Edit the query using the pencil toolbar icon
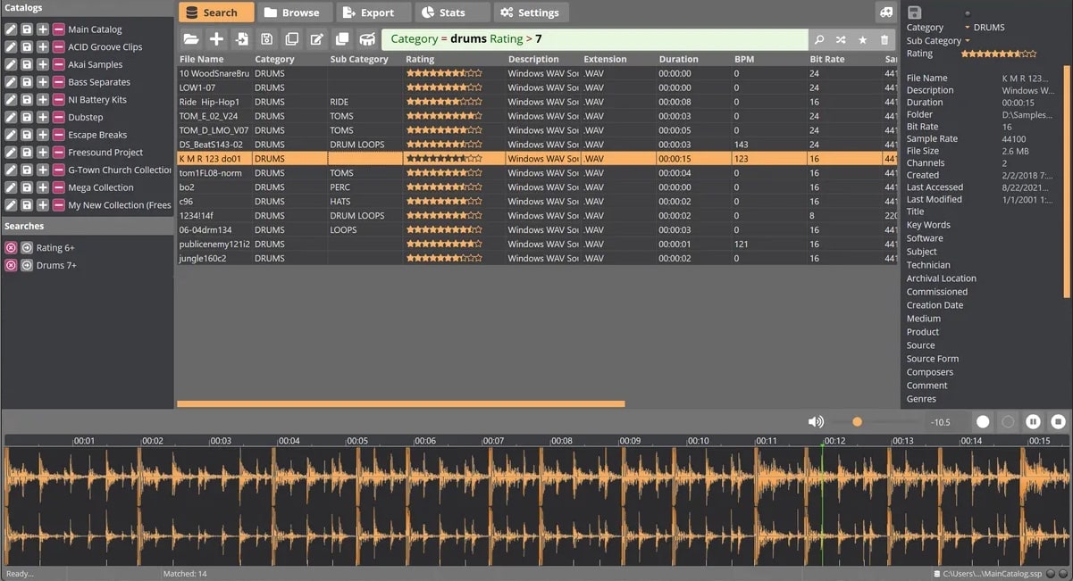 coord(317,38)
